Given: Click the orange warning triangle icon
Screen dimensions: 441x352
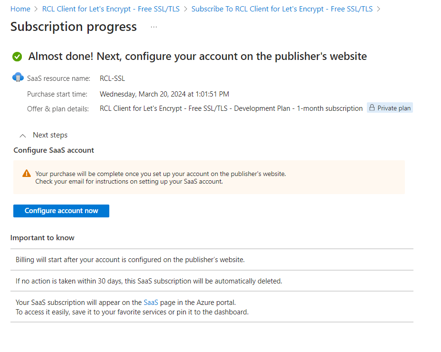Looking at the screenshot, I should (x=27, y=173).
